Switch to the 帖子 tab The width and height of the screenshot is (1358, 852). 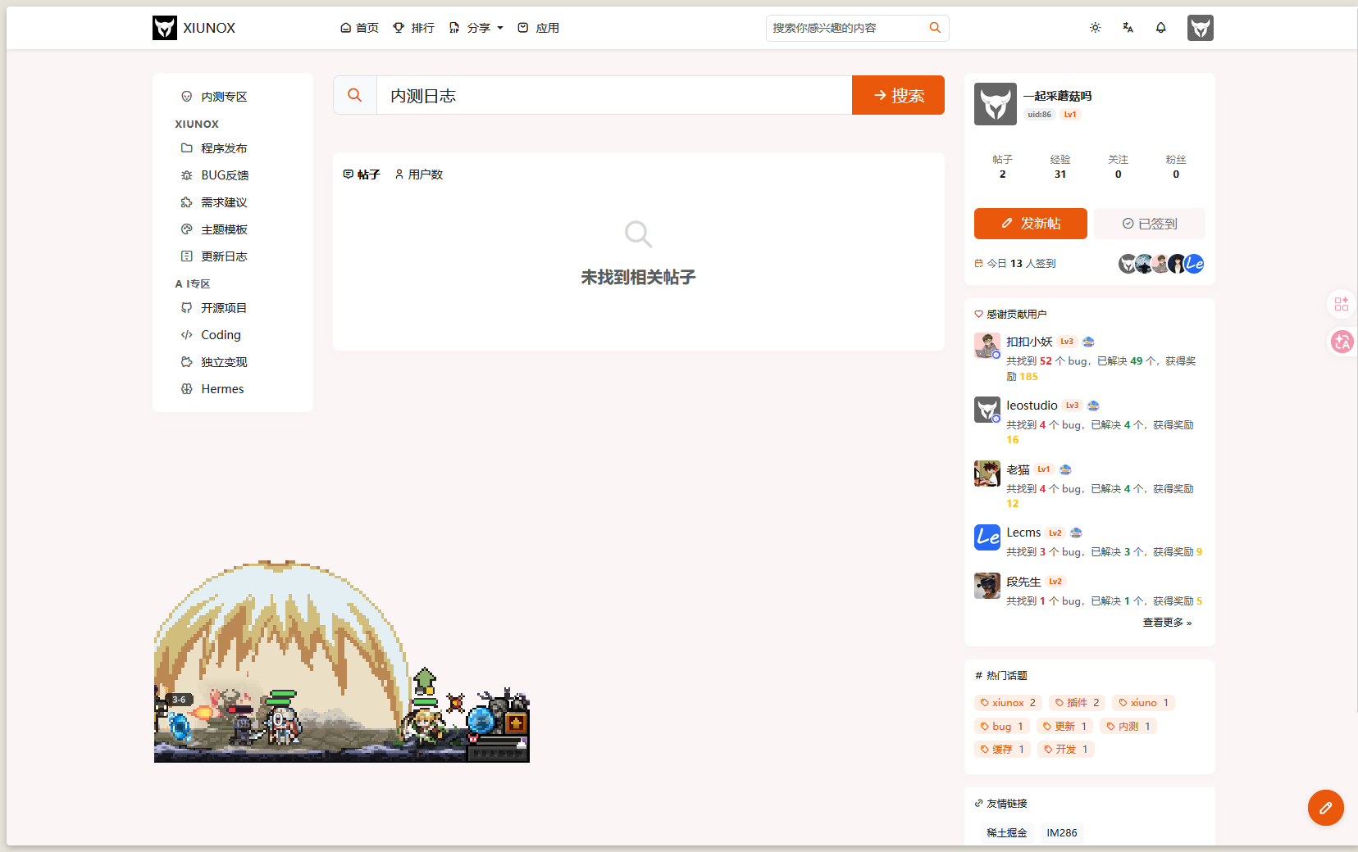362,174
